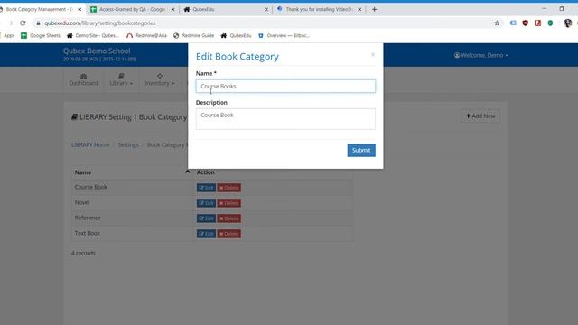Edit the Novel category
The width and height of the screenshot is (578, 325).
pyautogui.click(x=206, y=203)
